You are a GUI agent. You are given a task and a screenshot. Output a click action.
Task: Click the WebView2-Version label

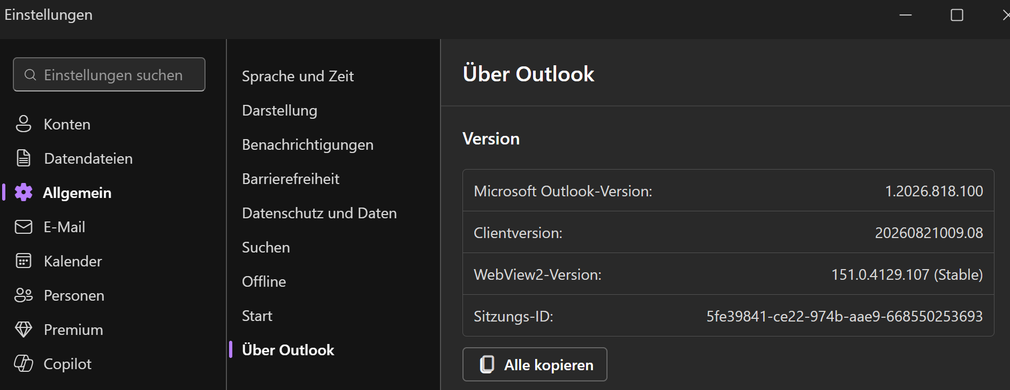(537, 274)
